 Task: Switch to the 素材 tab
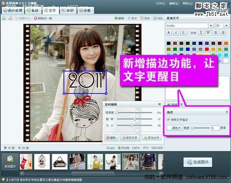pyautogui.click(x=32, y=11)
